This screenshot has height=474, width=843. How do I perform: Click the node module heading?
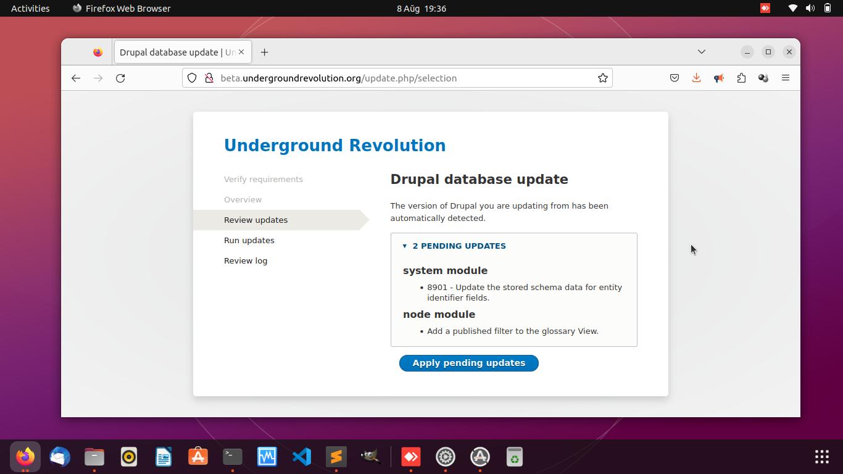tap(439, 314)
